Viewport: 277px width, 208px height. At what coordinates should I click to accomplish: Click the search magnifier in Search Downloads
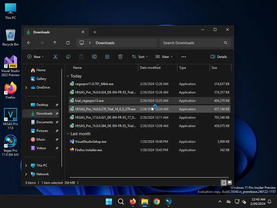pyautogui.click(x=225, y=43)
